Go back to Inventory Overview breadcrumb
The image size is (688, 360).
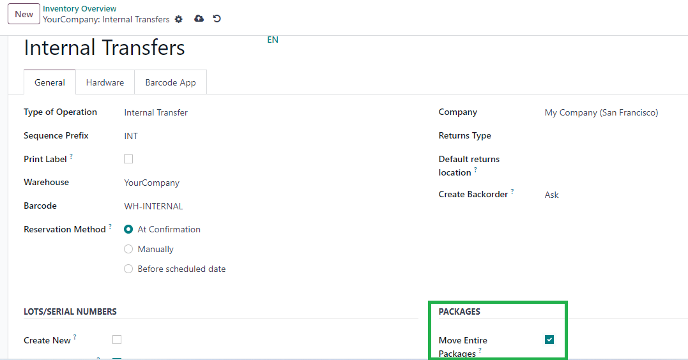click(79, 8)
